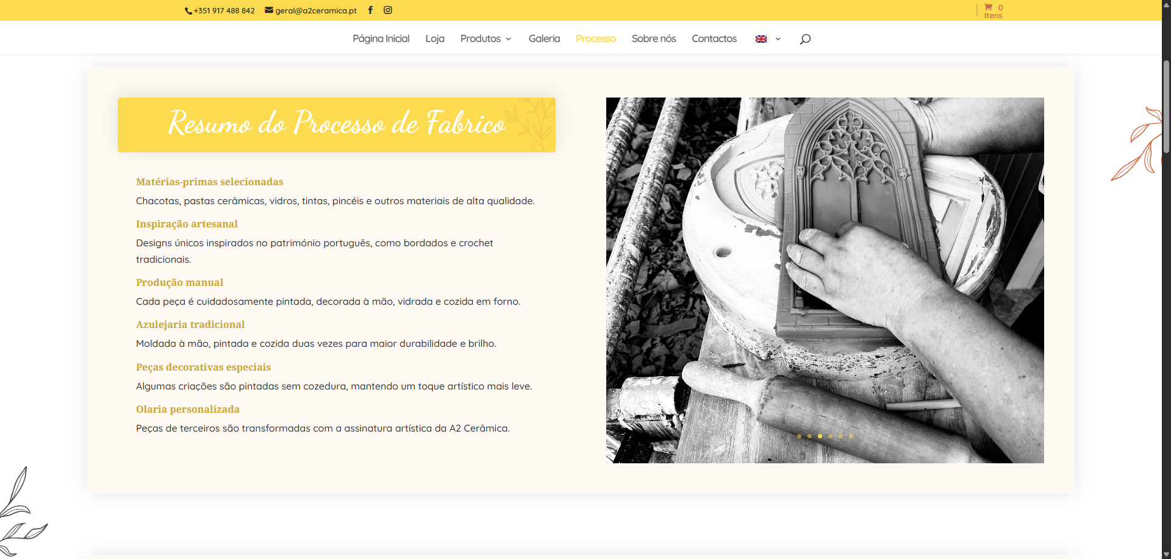
Task: Select the Processo menu item
Action: pyautogui.click(x=596, y=38)
